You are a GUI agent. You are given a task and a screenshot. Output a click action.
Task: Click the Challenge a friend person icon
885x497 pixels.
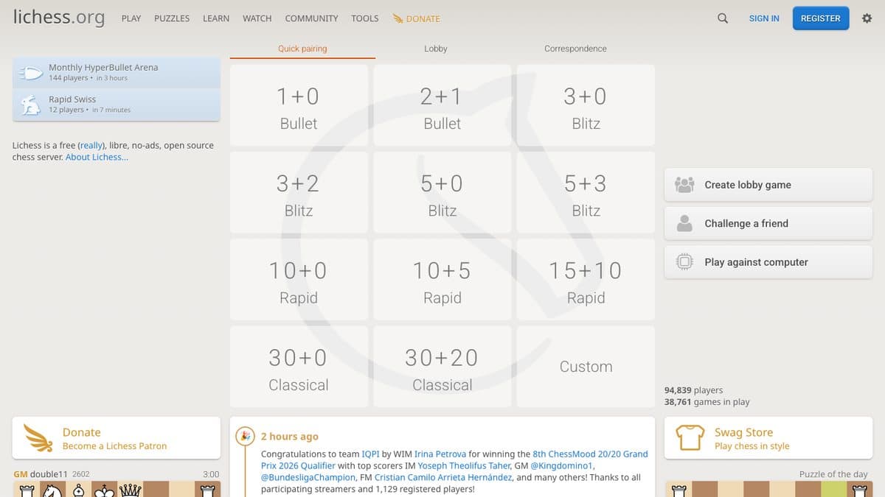click(x=684, y=223)
